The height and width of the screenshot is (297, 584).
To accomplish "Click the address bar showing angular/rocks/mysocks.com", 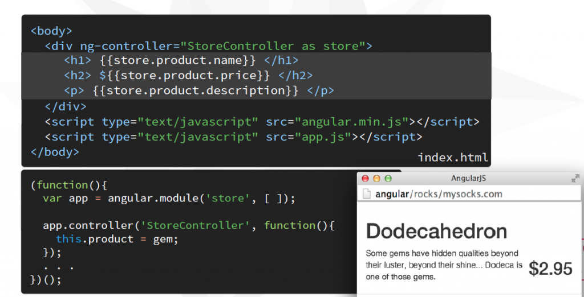I will click(x=471, y=193).
